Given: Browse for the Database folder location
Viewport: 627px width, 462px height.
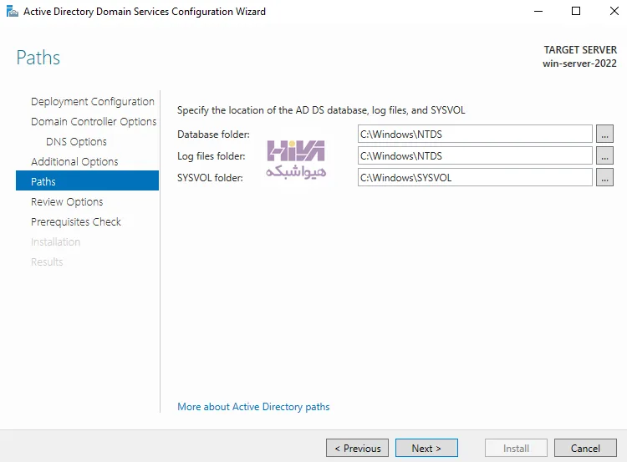Looking at the screenshot, I should point(604,134).
